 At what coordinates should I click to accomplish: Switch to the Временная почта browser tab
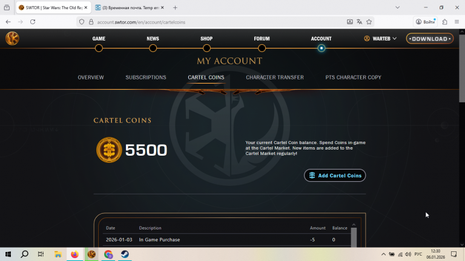(130, 8)
